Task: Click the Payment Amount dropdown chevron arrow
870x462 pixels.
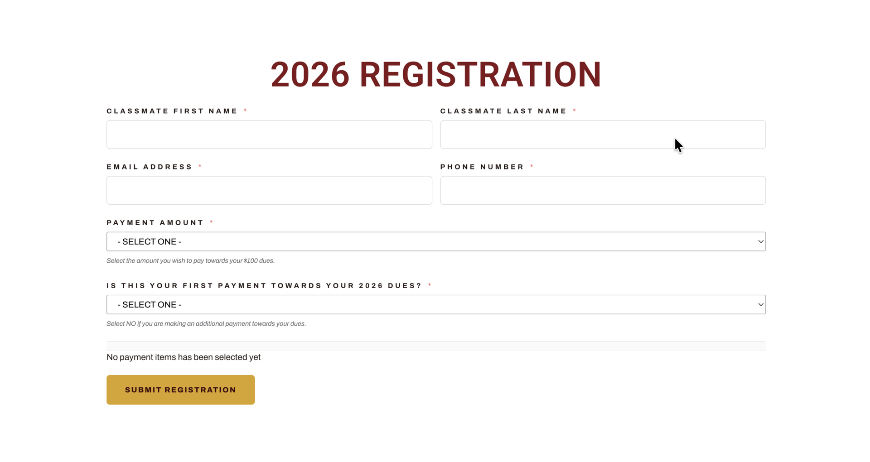Action: click(x=761, y=242)
